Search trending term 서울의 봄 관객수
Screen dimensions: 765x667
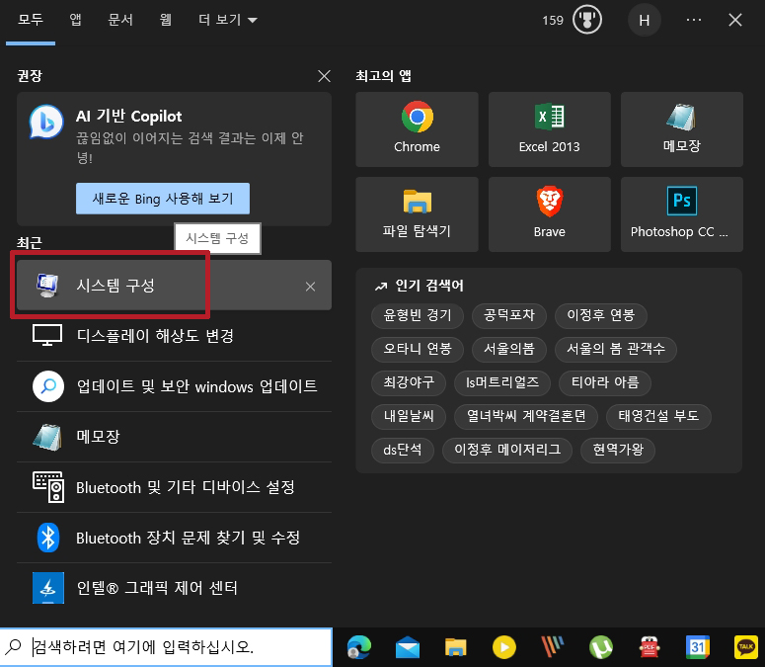pos(615,349)
